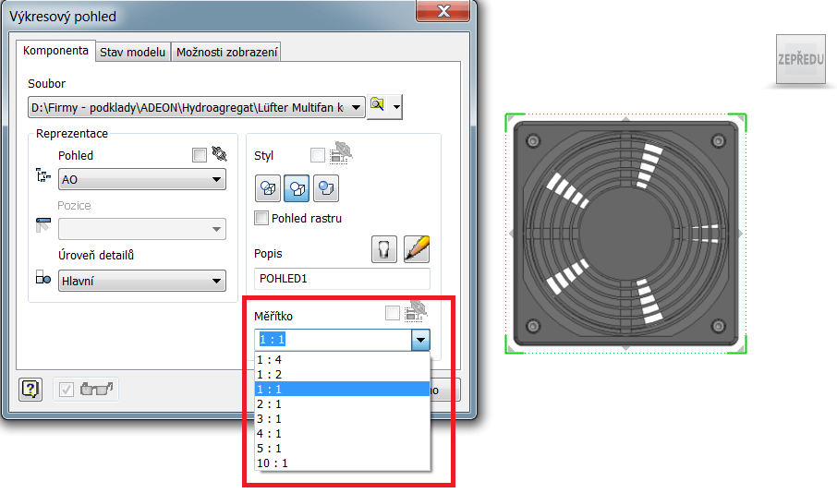Select the shaded style button
Image resolution: width=837 pixels, height=493 pixels.
click(x=325, y=188)
